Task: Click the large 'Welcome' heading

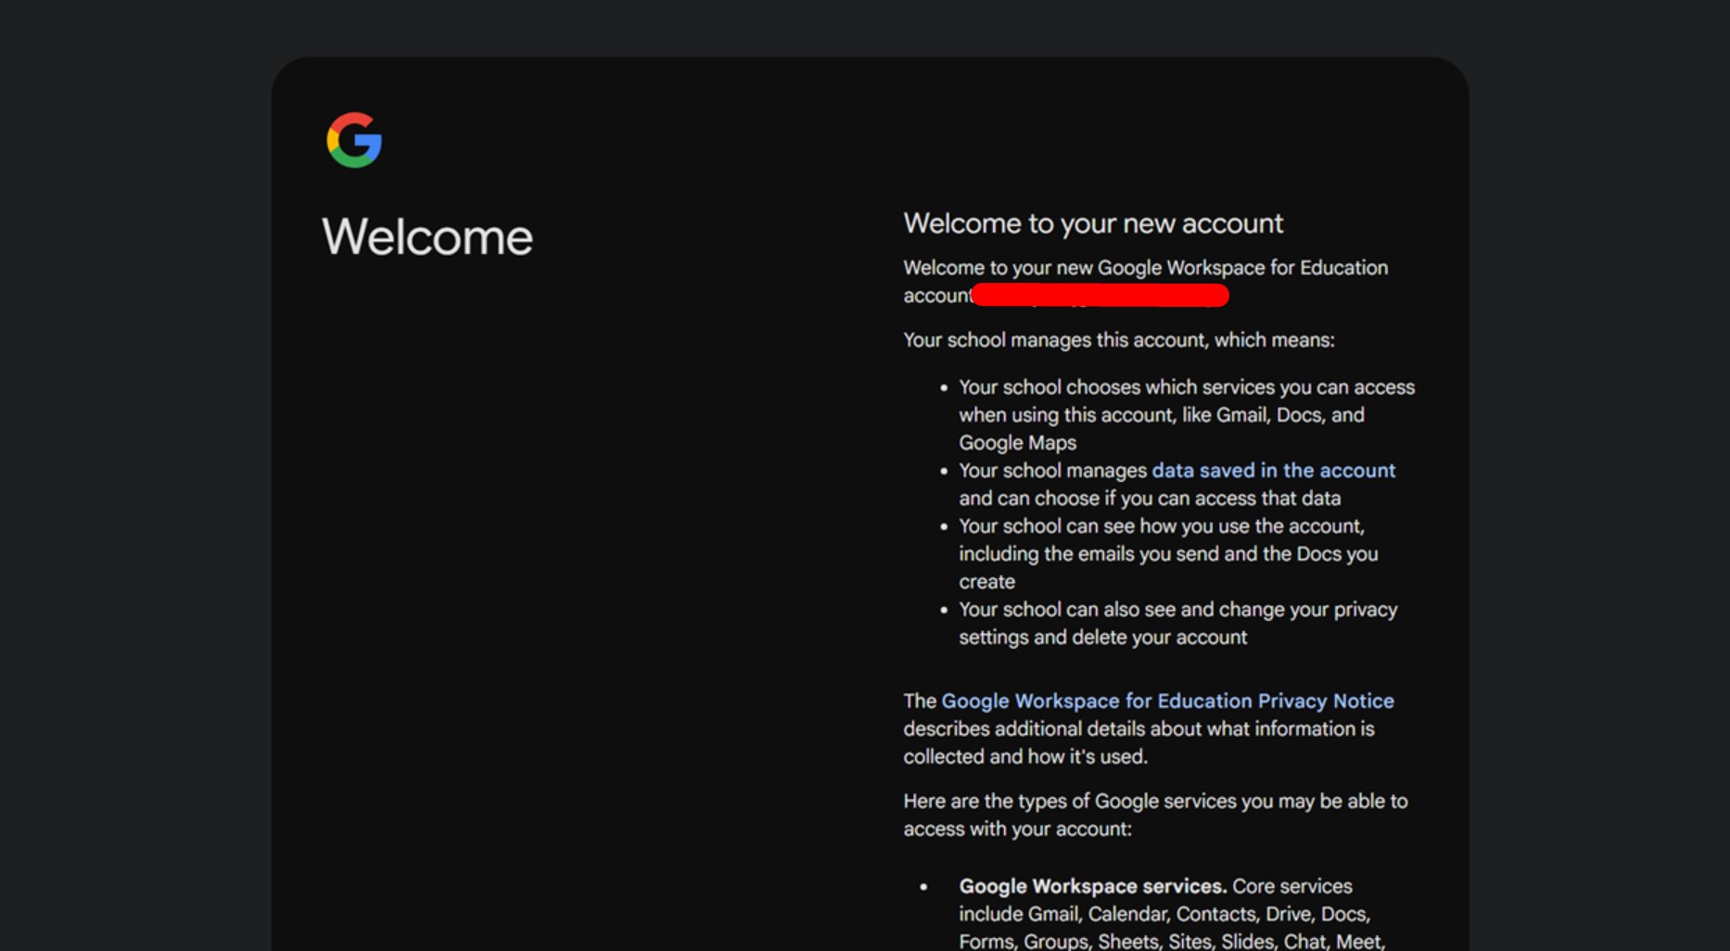Action: tap(427, 237)
